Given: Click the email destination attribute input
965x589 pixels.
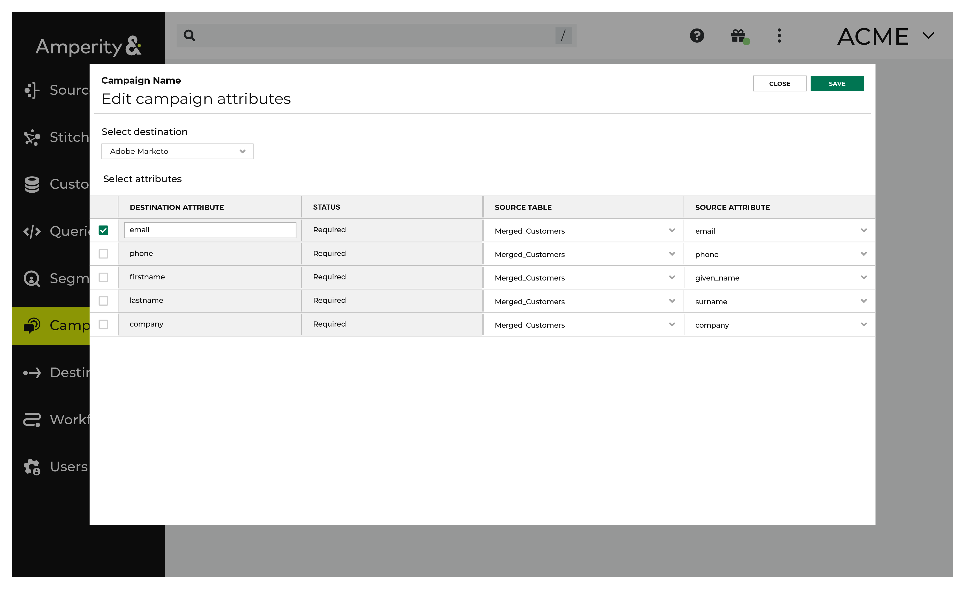Looking at the screenshot, I should coord(210,230).
